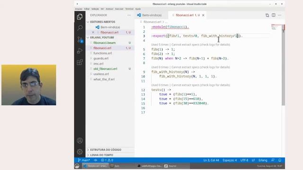Open the Ver menu
The image size is (303, 170).
pos(102,9)
